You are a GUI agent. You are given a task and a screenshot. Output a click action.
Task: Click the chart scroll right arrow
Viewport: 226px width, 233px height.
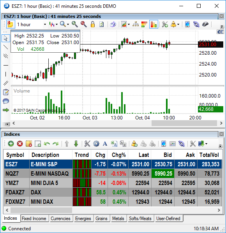pos(221,123)
